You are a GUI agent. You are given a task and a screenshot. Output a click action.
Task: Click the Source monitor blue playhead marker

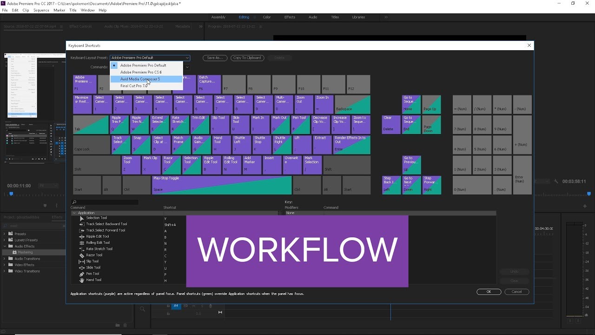(x=11, y=194)
